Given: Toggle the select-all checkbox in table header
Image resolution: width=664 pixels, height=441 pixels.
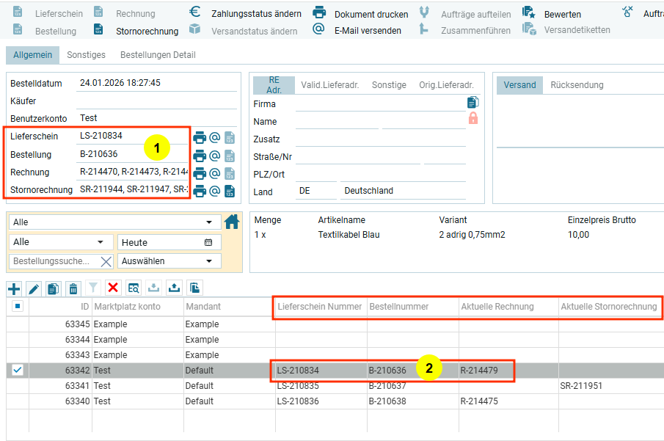Looking at the screenshot, I should (18, 306).
